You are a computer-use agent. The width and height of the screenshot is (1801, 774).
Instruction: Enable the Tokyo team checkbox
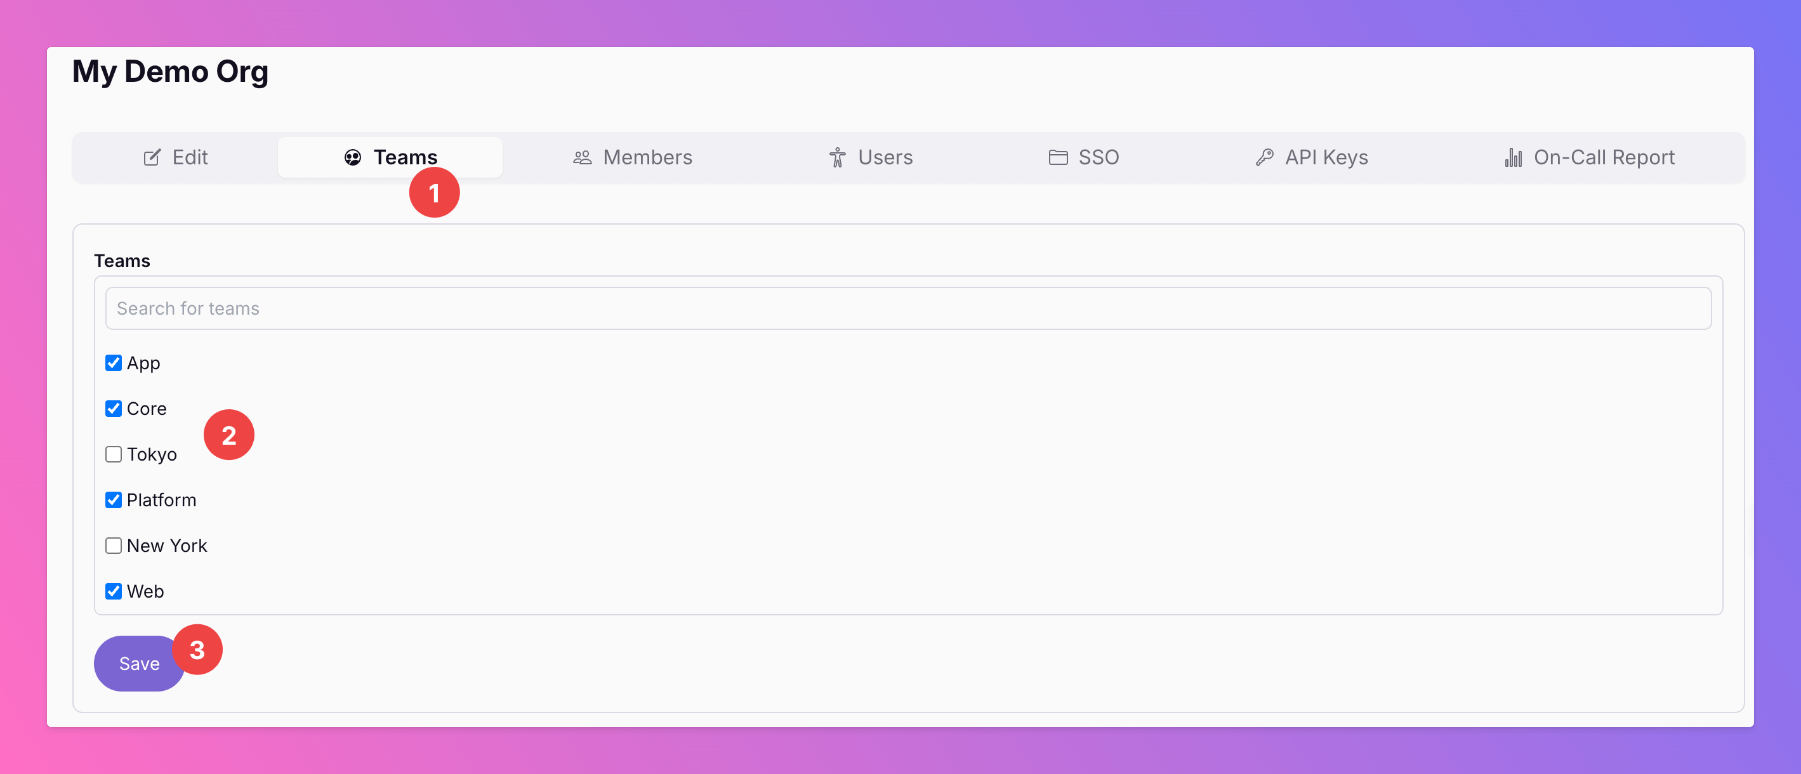(113, 454)
